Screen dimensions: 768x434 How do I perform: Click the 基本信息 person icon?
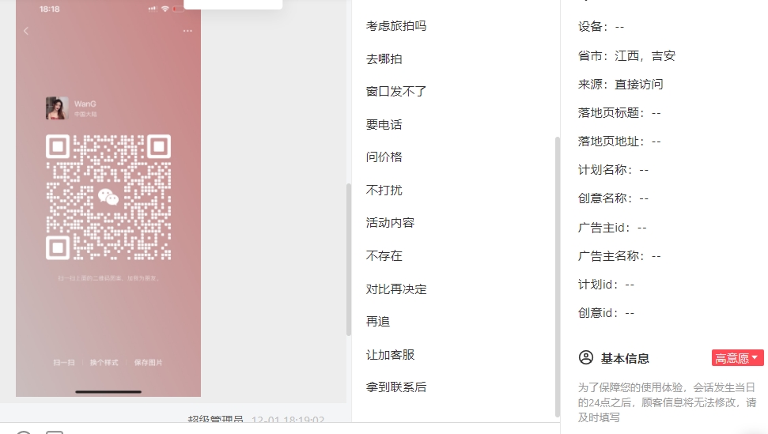(x=586, y=357)
